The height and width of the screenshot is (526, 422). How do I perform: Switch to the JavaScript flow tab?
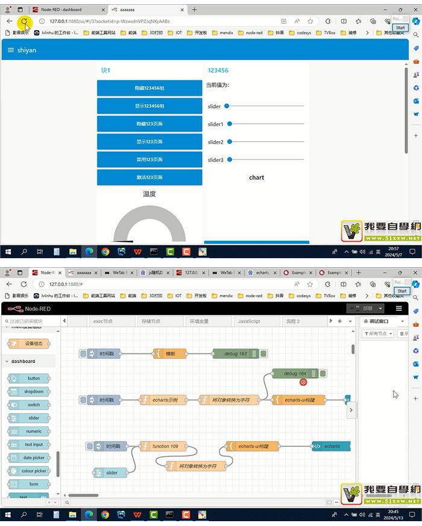pos(257,322)
